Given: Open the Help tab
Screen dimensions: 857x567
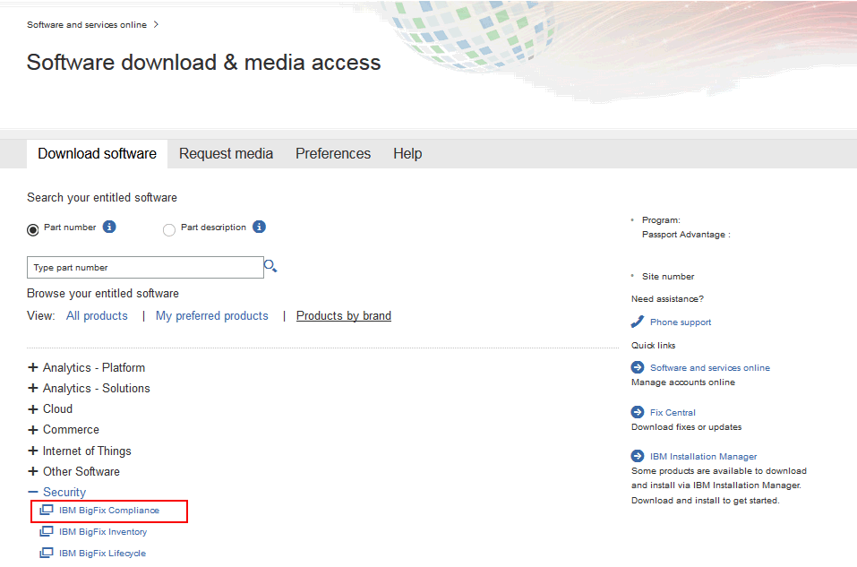Looking at the screenshot, I should click(407, 154).
